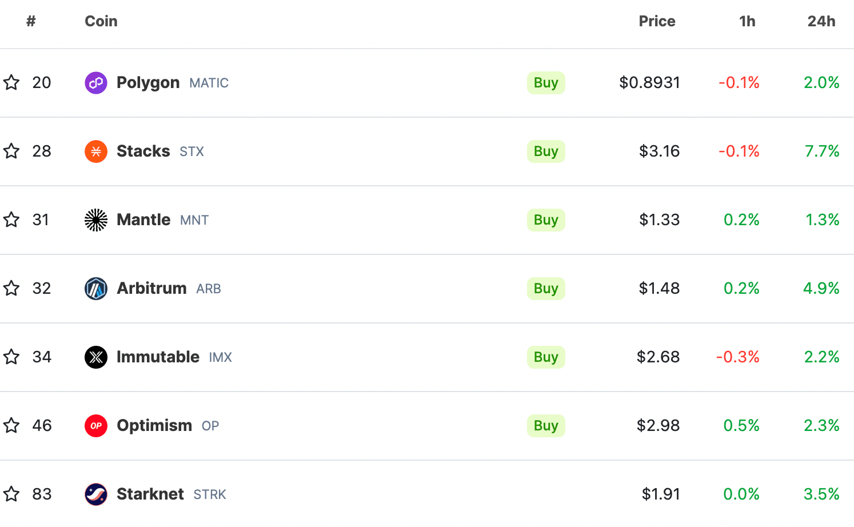Click the Mantle coin logo
This screenshot has width=854, height=527.
tap(95, 219)
